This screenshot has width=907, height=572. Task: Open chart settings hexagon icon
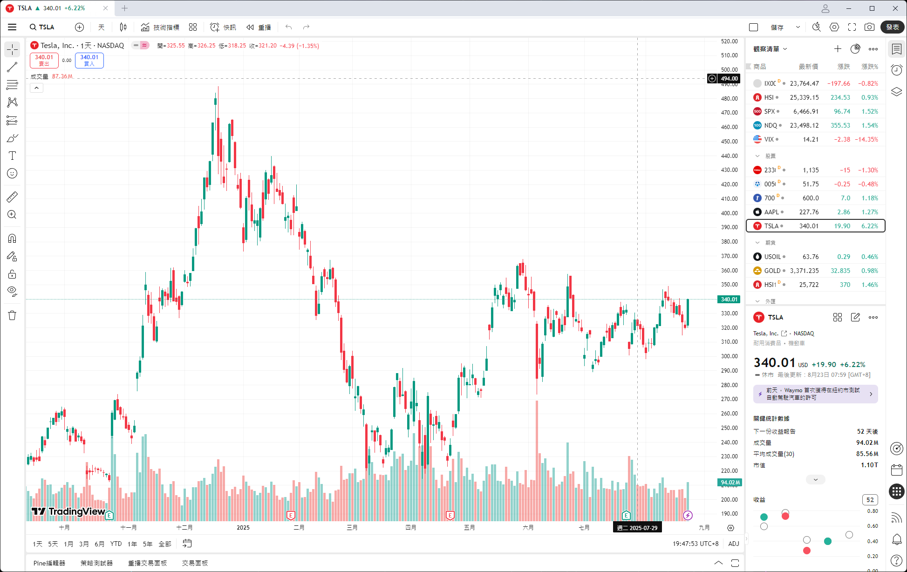point(834,27)
